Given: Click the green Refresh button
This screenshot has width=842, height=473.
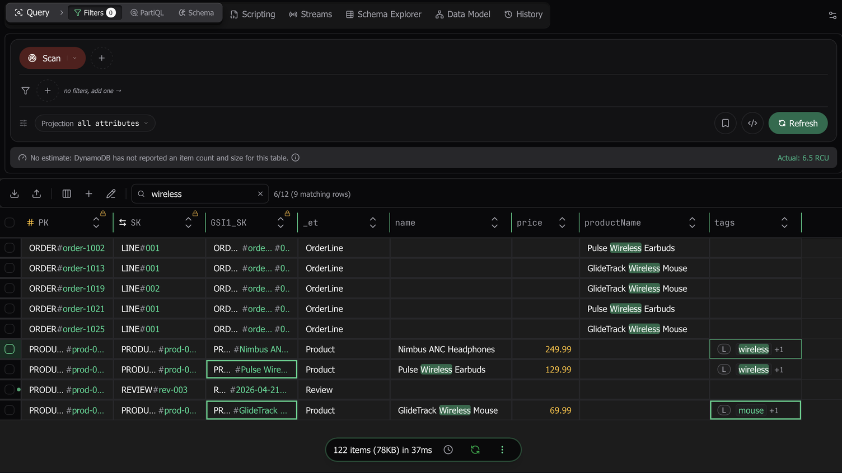Looking at the screenshot, I should pos(798,123).
